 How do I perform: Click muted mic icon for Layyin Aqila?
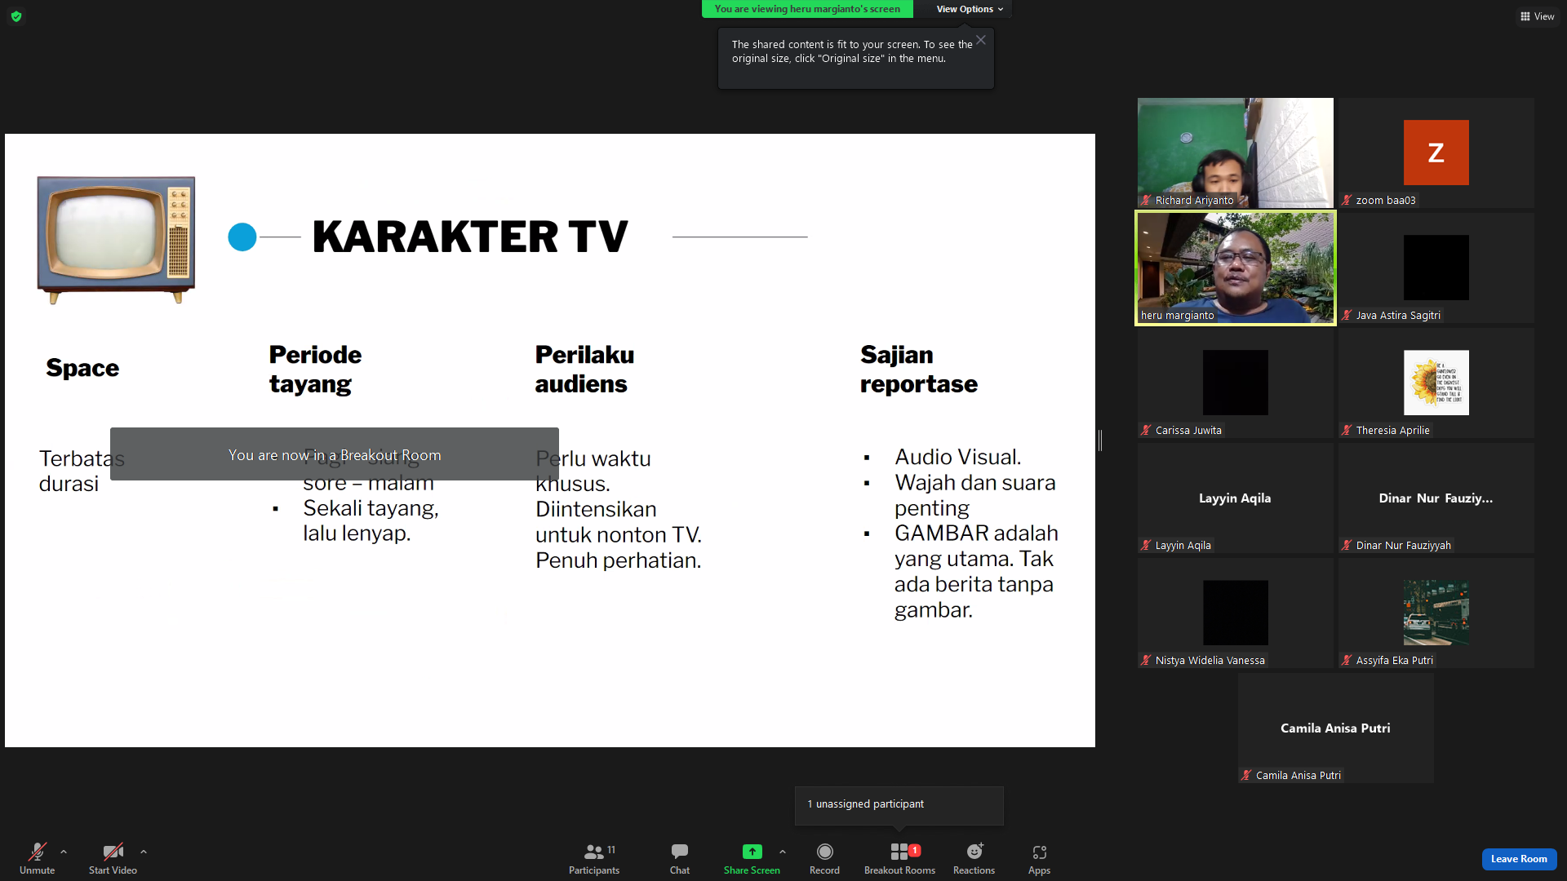(x=1147, y=546)
